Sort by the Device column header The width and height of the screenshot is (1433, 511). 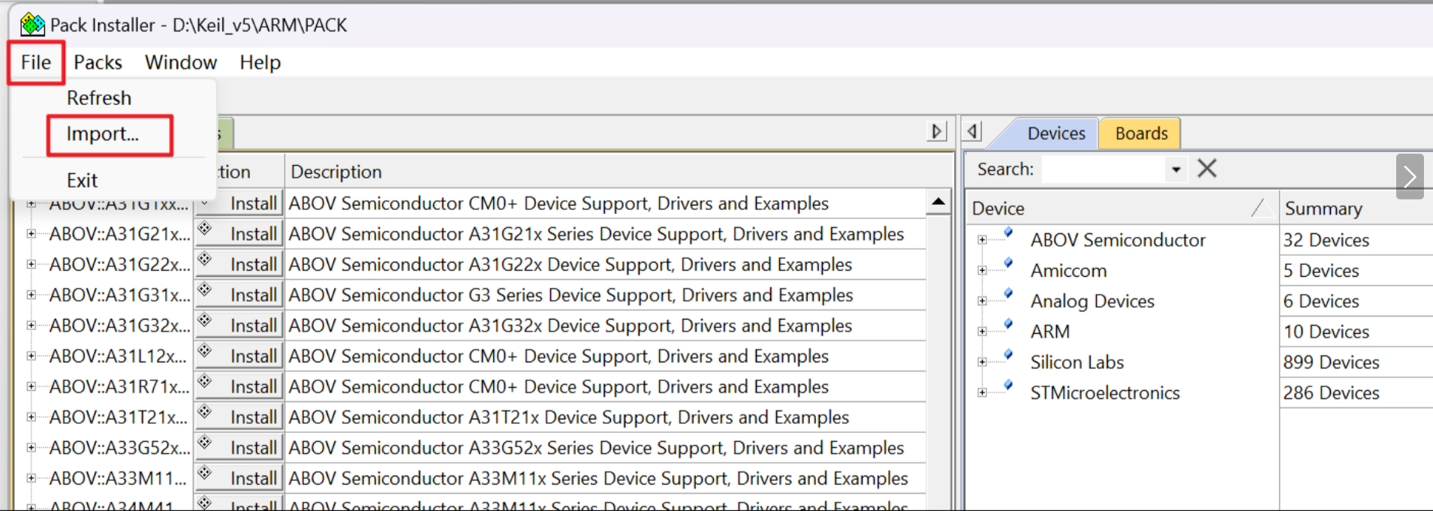[x=1121, y=208]
